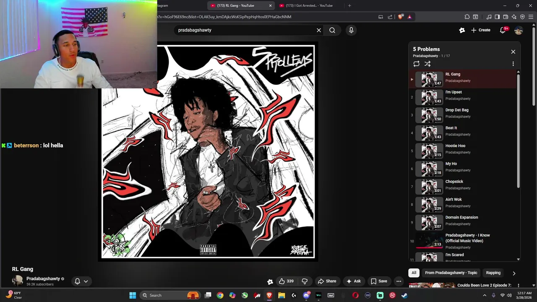Open options for Coulda Been Love 2 video

(x=519, y=286)
